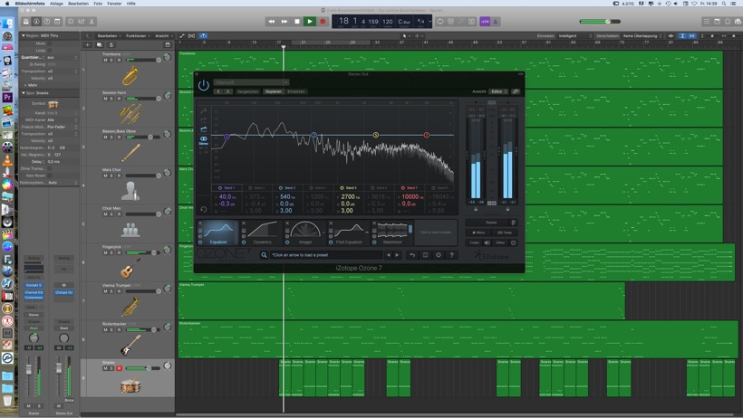Screen dimensions: 743x418
Task: Mute the Trombone track
Action: coord(105,60)
